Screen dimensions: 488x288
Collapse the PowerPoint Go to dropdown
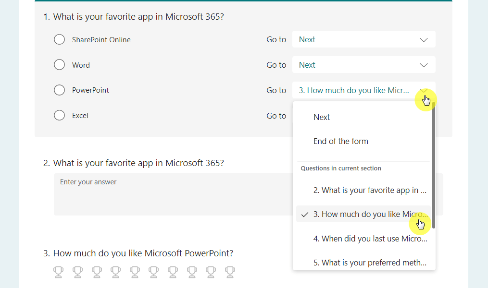click(x=364, y=90)
